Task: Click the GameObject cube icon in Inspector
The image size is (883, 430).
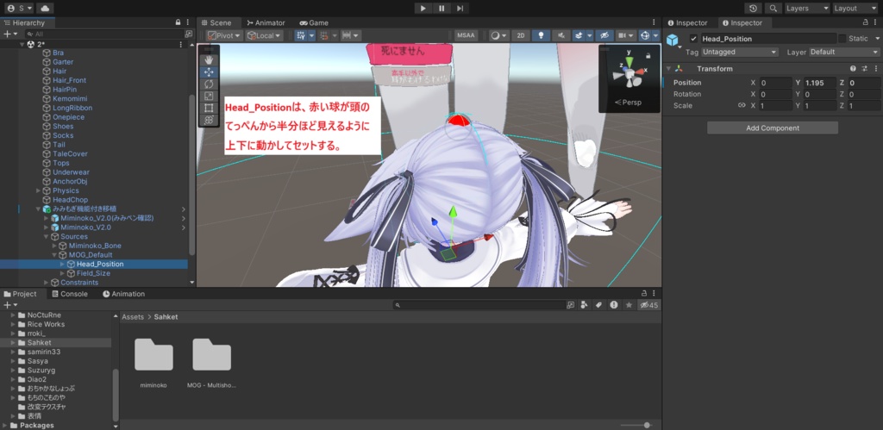Action: 673,40
